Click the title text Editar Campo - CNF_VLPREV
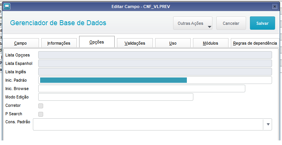This screenshot has height=145, width=282. pos(141,6)
